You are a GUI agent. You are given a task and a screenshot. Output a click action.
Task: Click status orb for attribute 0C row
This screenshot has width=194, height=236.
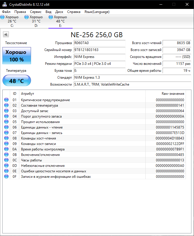pyautogui.click(x=6, y=160)
